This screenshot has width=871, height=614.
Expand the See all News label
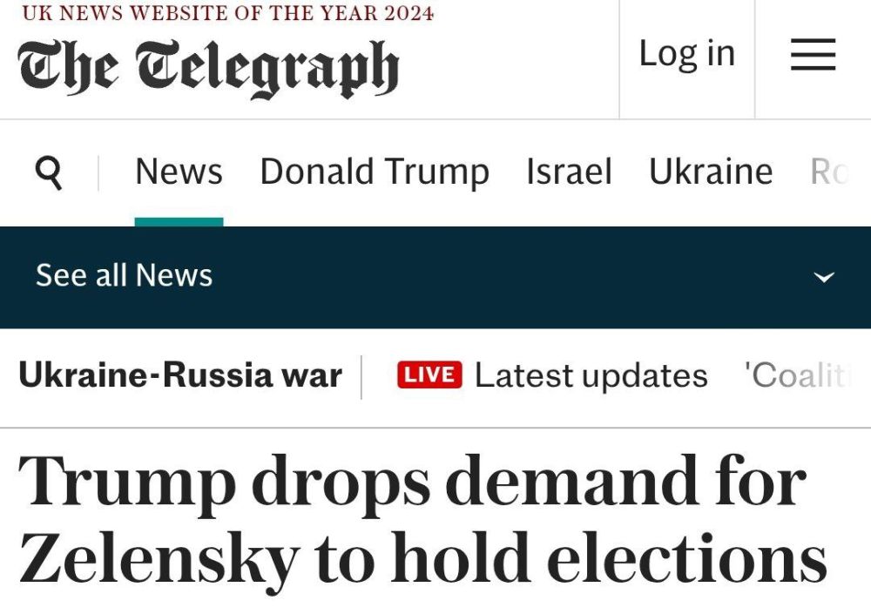[x=124, y=276]
